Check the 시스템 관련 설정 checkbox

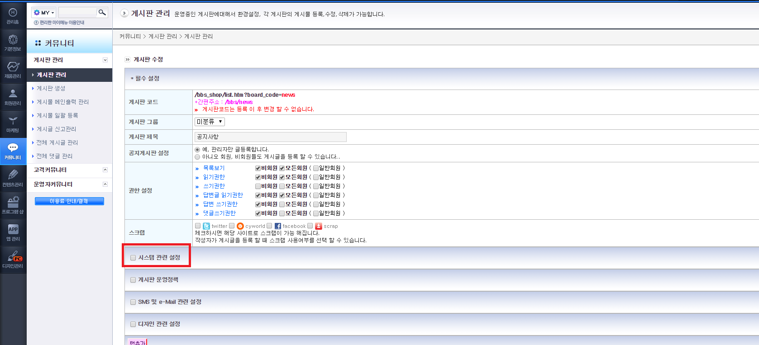pos(133,258)
